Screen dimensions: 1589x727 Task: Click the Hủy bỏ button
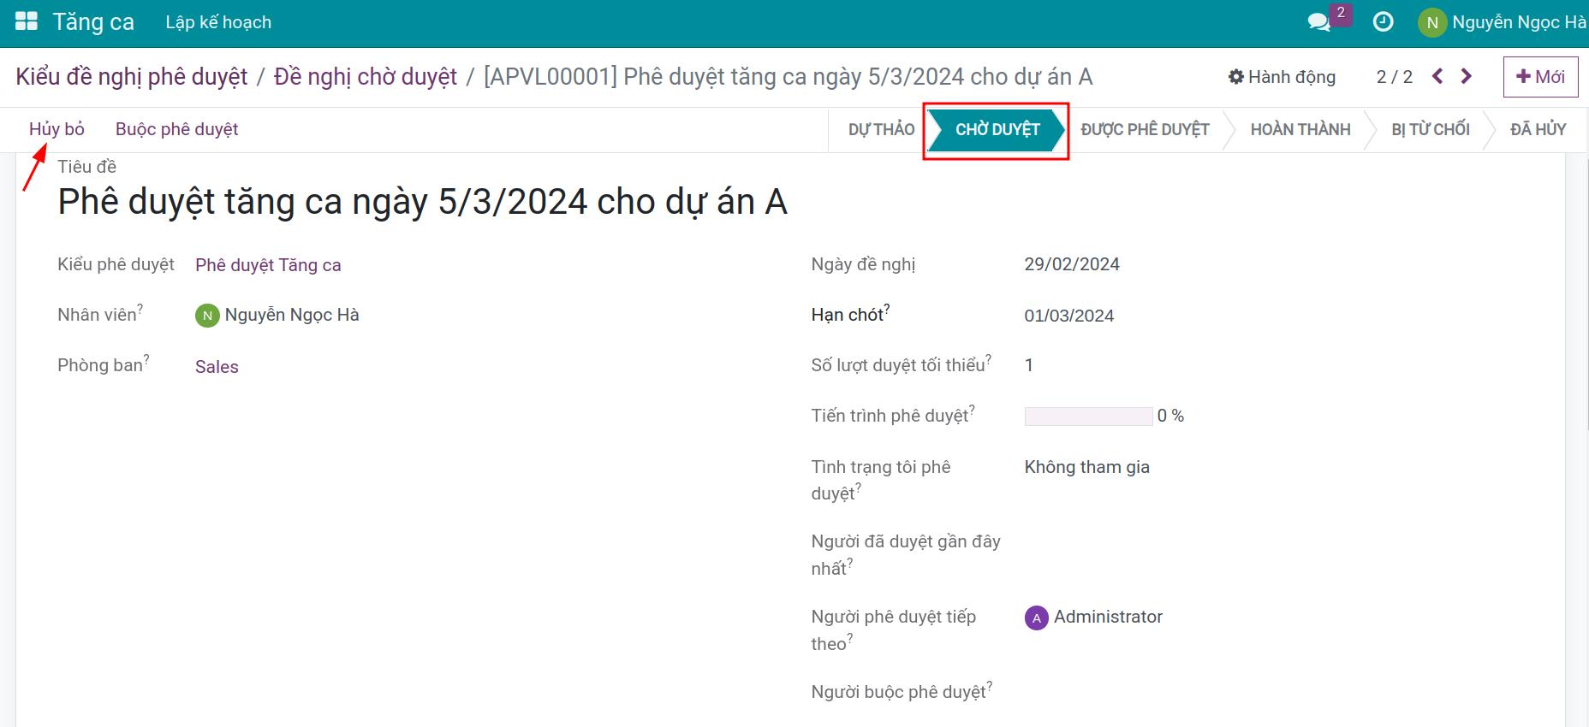57,129
